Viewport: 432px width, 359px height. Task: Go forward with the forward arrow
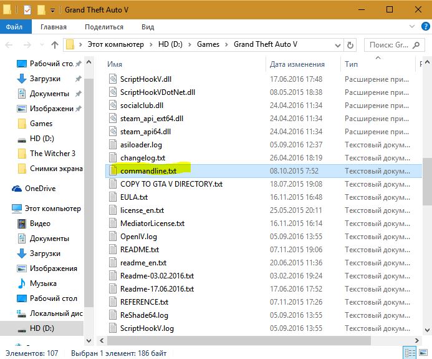pyautogui.click(x=27, y=45)
